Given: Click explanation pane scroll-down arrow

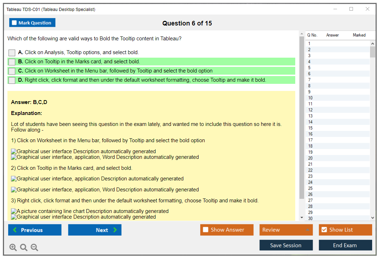Looking at the screenshot, I should (302, 218).
